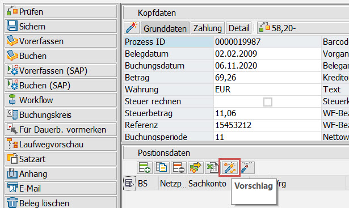
Task: Click Buchen (SAP) button
Action: coord(61,85)
